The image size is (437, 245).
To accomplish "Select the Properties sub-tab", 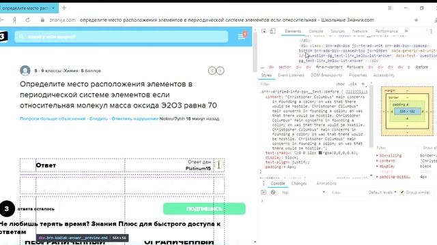I will (x=358, y=76).
